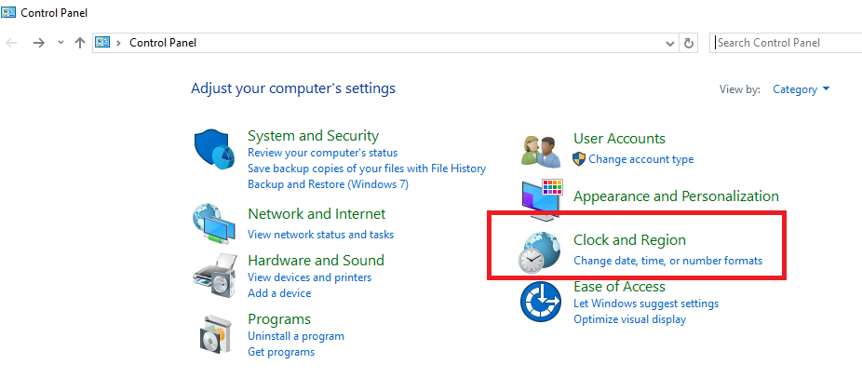Click the refresh button in address bar

[689, 43]
